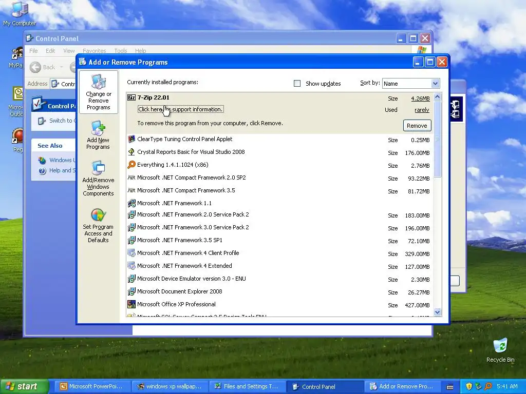Click the .NET Compact Framework 3.5 icon
526x394 pixels.
(x=131, y=190)
